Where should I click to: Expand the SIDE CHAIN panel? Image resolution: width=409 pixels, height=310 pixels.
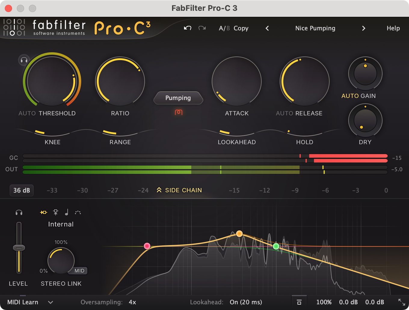coord(179,190)
